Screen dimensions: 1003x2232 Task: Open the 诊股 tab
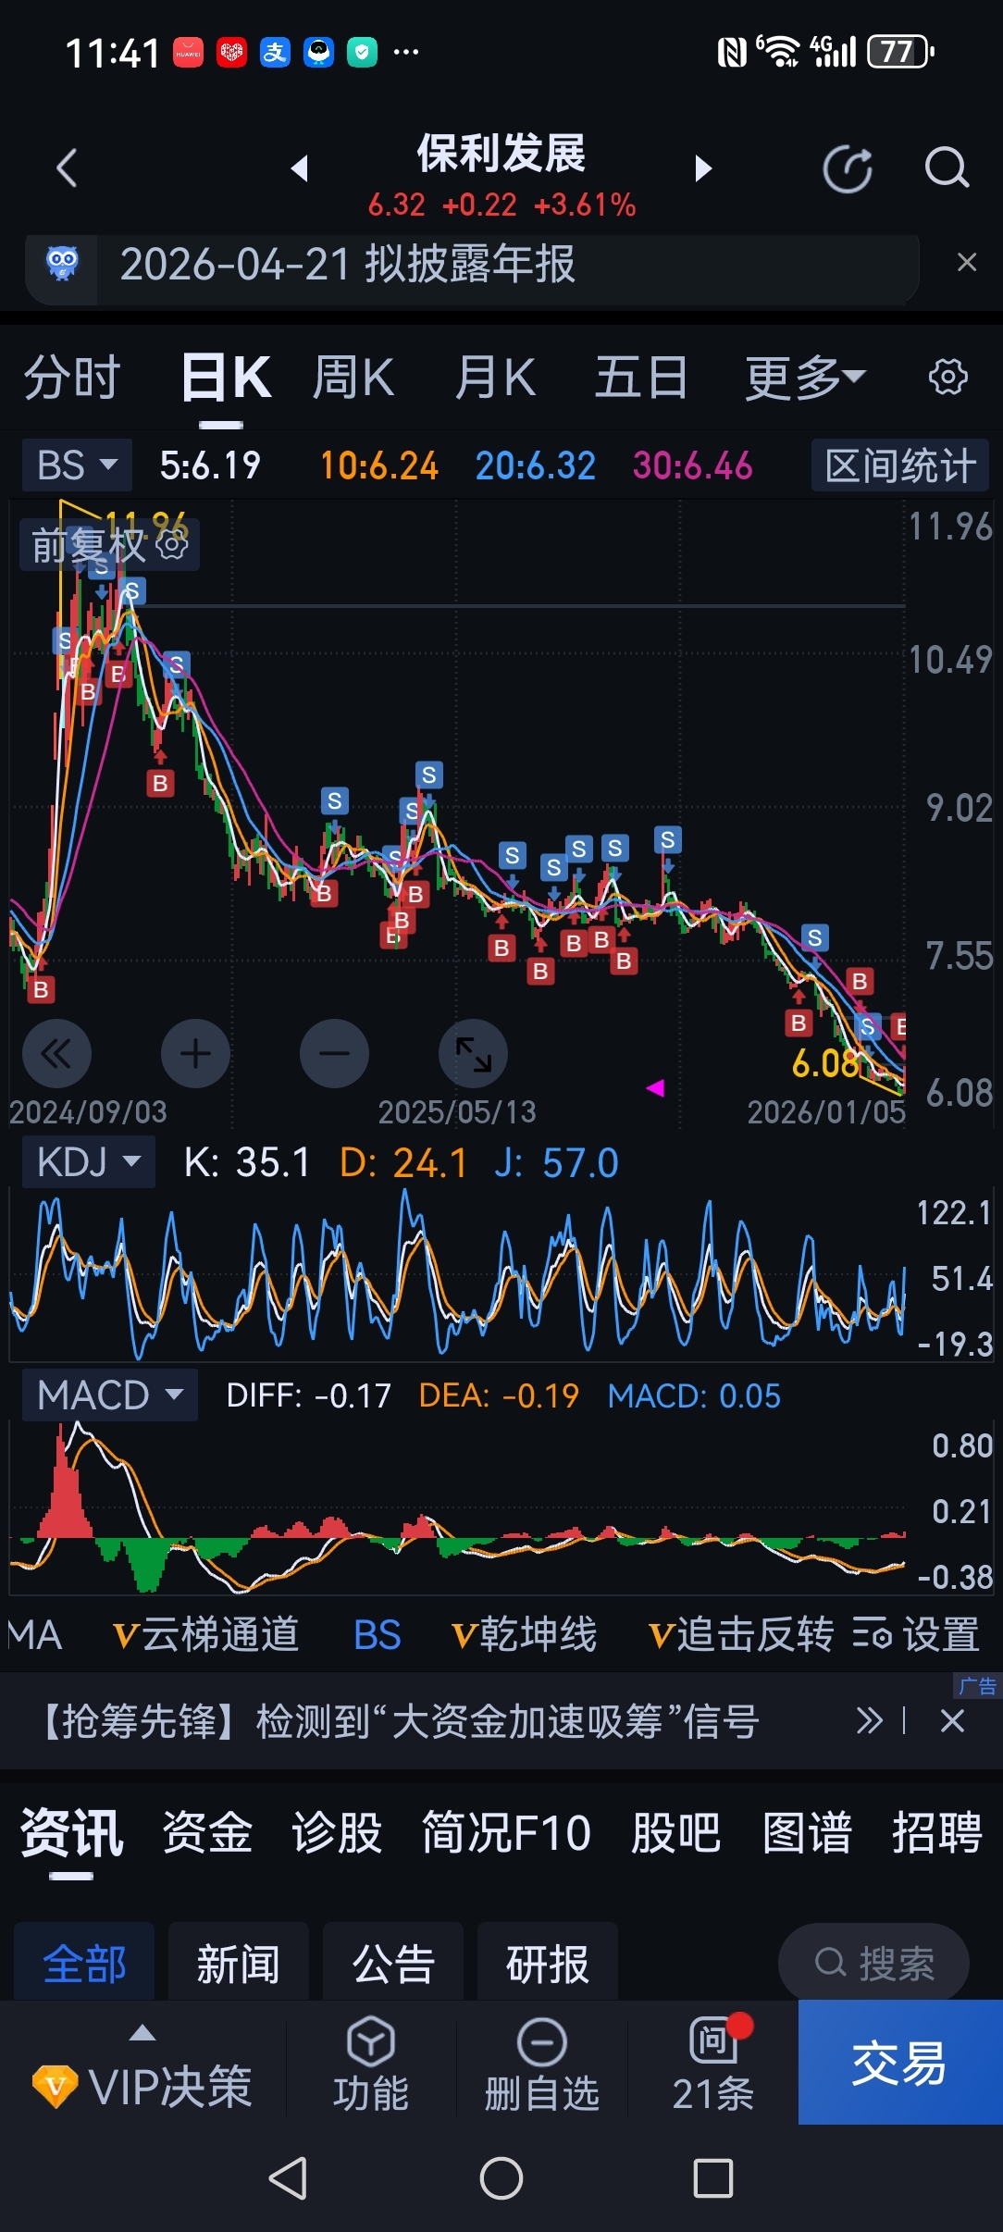tap(337, 1833)
